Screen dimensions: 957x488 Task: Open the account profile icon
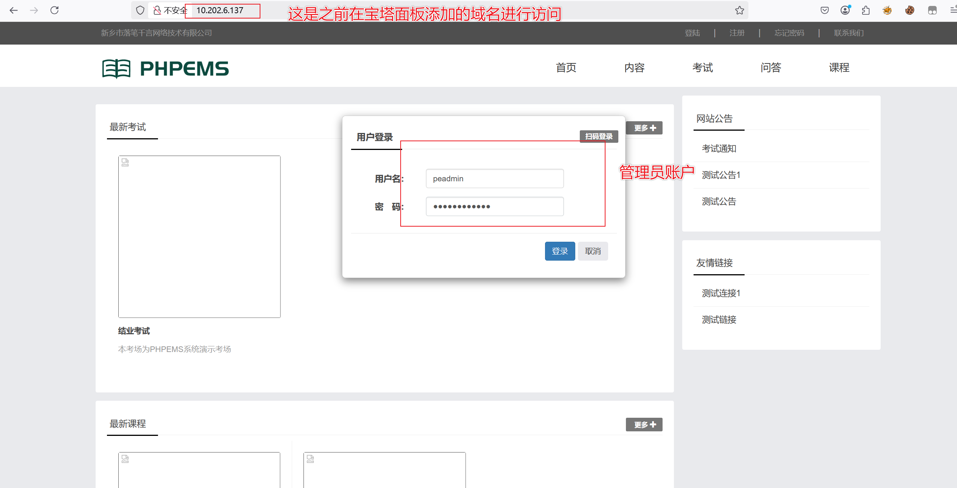pyautogui.click(x=846, y=10)
